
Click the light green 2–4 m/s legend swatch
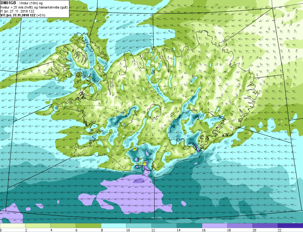tap(38, 226)
